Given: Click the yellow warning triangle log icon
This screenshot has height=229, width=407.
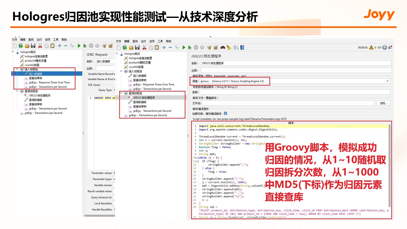Looking at the screenshot, I should (x=371, y=47).
